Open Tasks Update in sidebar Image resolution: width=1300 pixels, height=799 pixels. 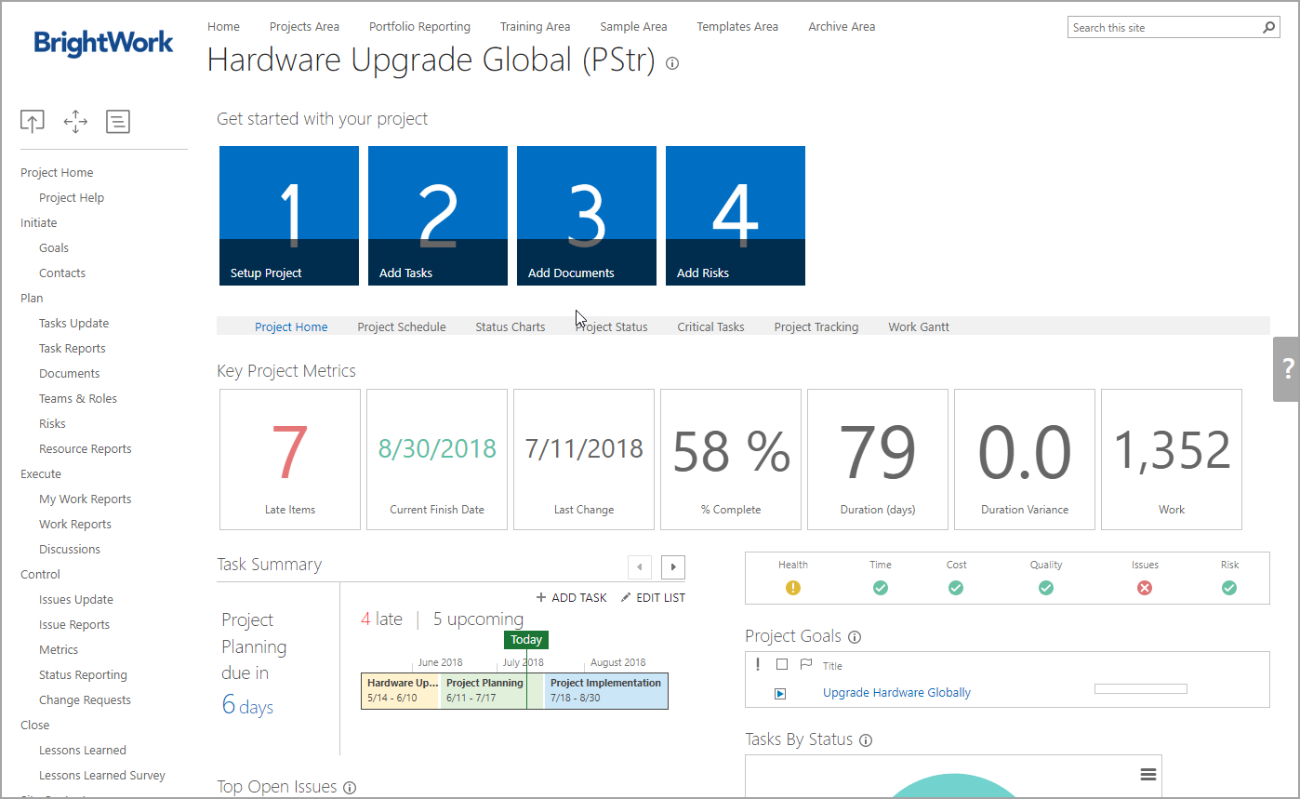pyautogui.click(x=73, y=324)
